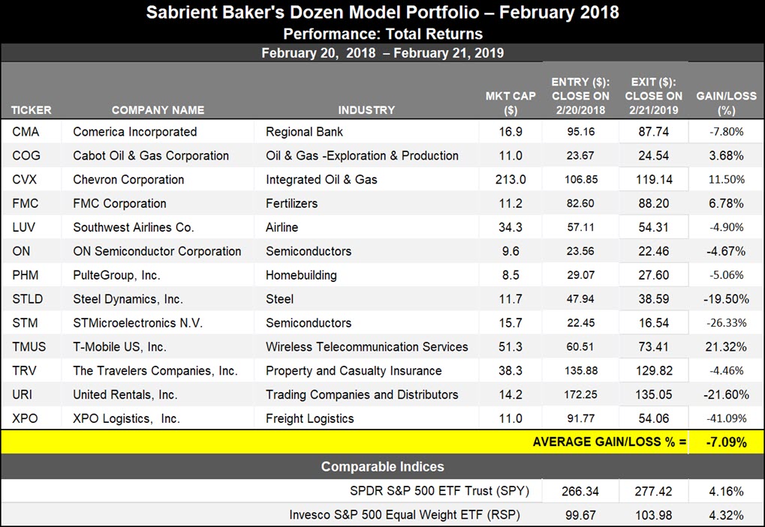
Task: Click the 'Chevron Corporation' company name
Action: tap(129, 179)
